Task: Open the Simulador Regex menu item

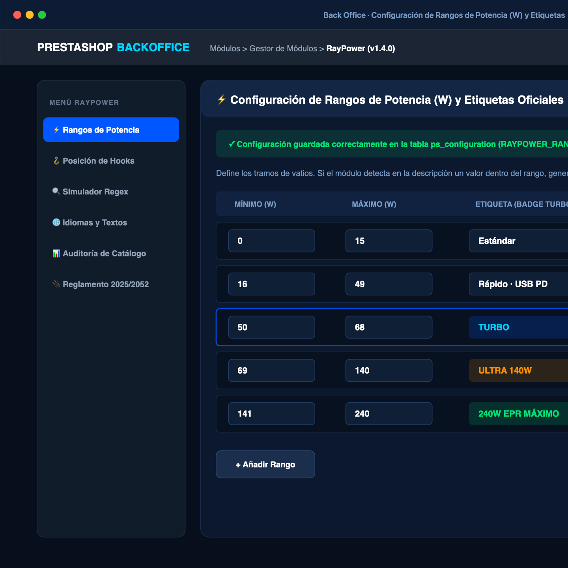Action: point(111,191)
